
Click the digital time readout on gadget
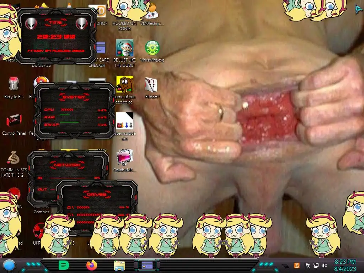click(x=56, y=37)
